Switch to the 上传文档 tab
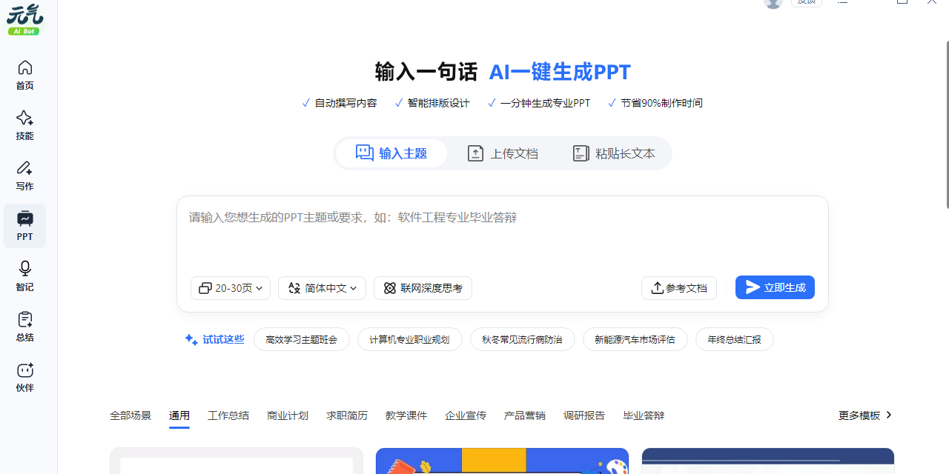Viewport: 949px width, 474px height. click(503, 153)
